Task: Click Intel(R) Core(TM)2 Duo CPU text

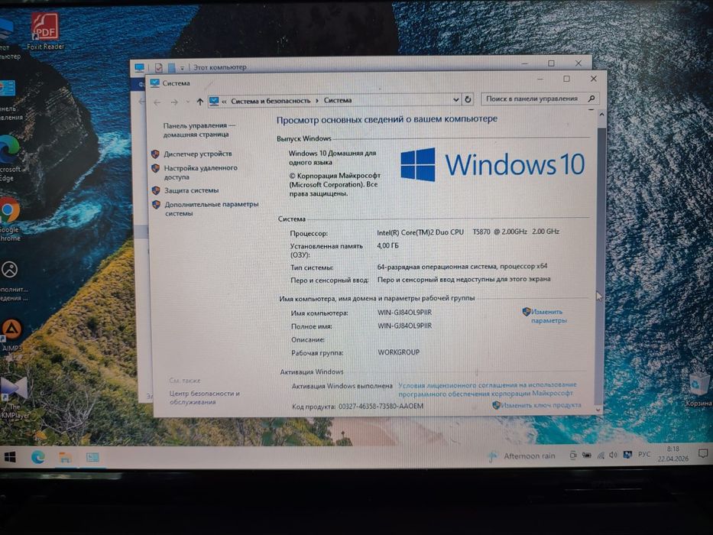Action: [420, 232]
